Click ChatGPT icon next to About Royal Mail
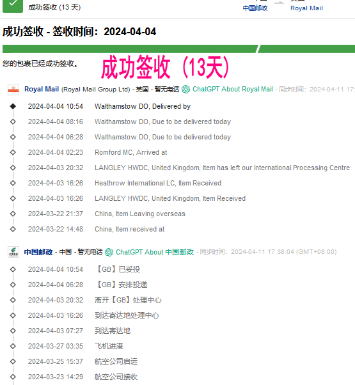 coord(186,89)
